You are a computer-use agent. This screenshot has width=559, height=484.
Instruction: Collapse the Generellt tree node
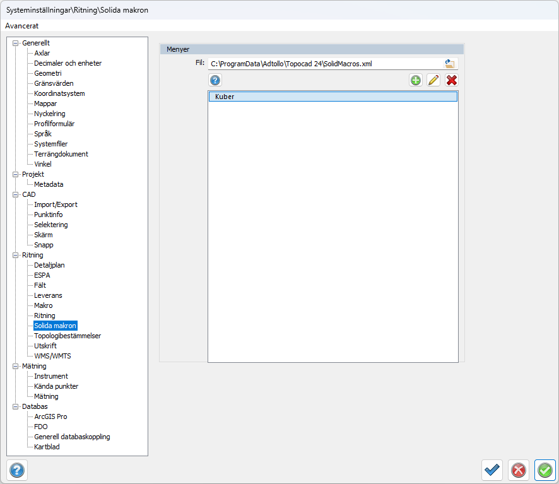tap(16, 43)
